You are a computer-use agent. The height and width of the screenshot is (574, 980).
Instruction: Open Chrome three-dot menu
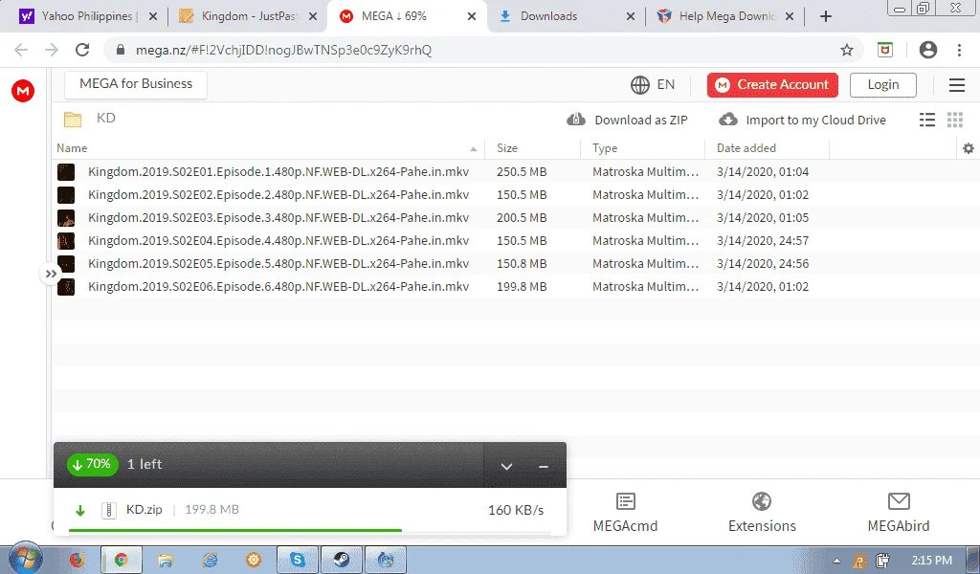[x=959, y=50]
